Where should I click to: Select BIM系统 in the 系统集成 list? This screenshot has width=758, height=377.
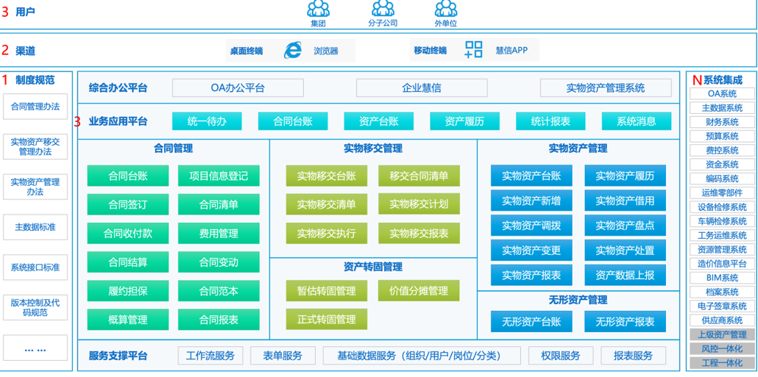pos(722,278)
